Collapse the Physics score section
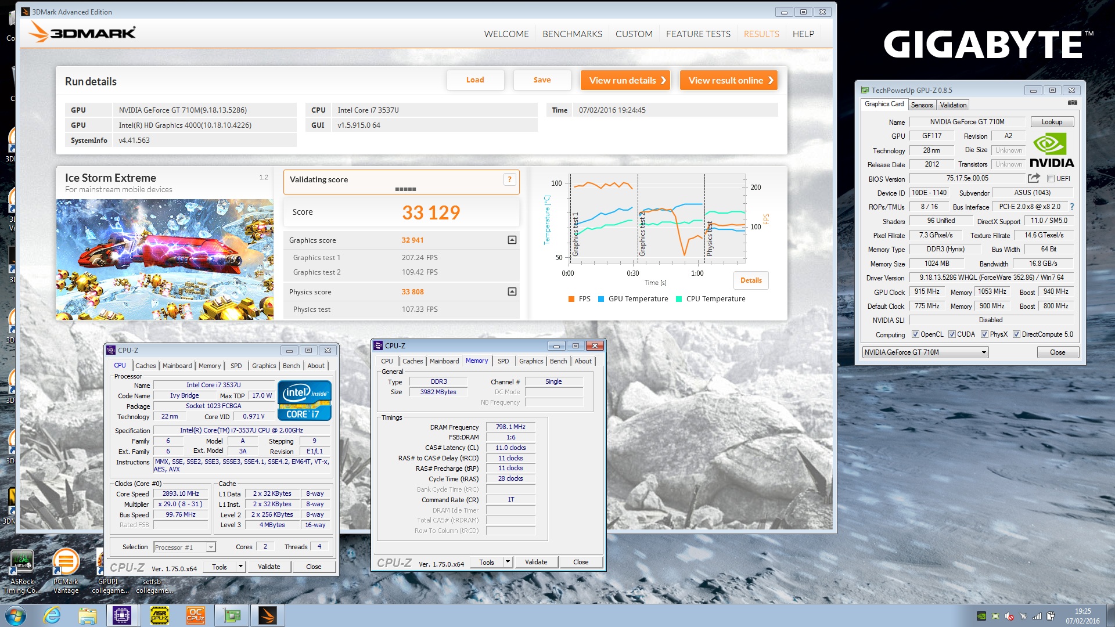1115x627 pixels. point(512,291)
